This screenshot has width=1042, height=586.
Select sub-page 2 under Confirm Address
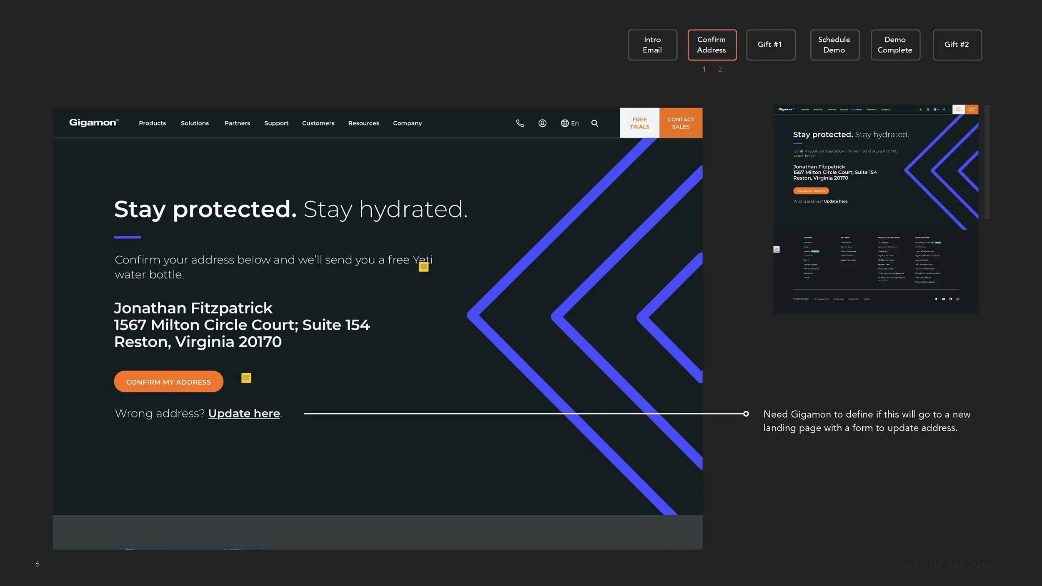[720, 69]
